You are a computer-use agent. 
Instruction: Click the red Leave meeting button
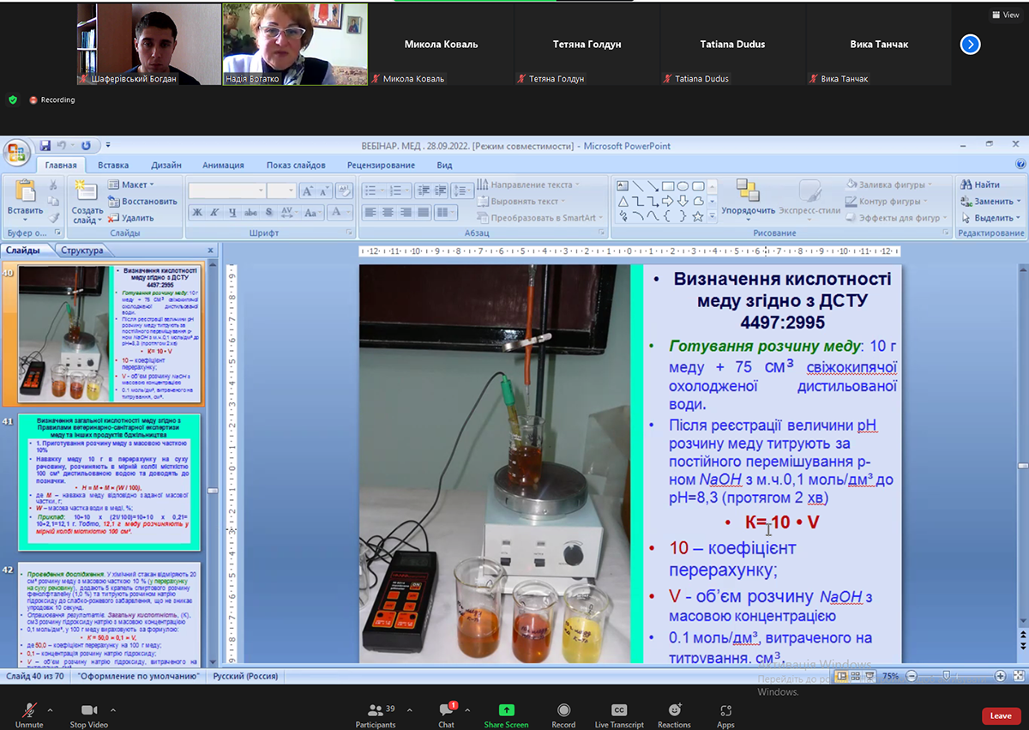tap(1001, 715)
